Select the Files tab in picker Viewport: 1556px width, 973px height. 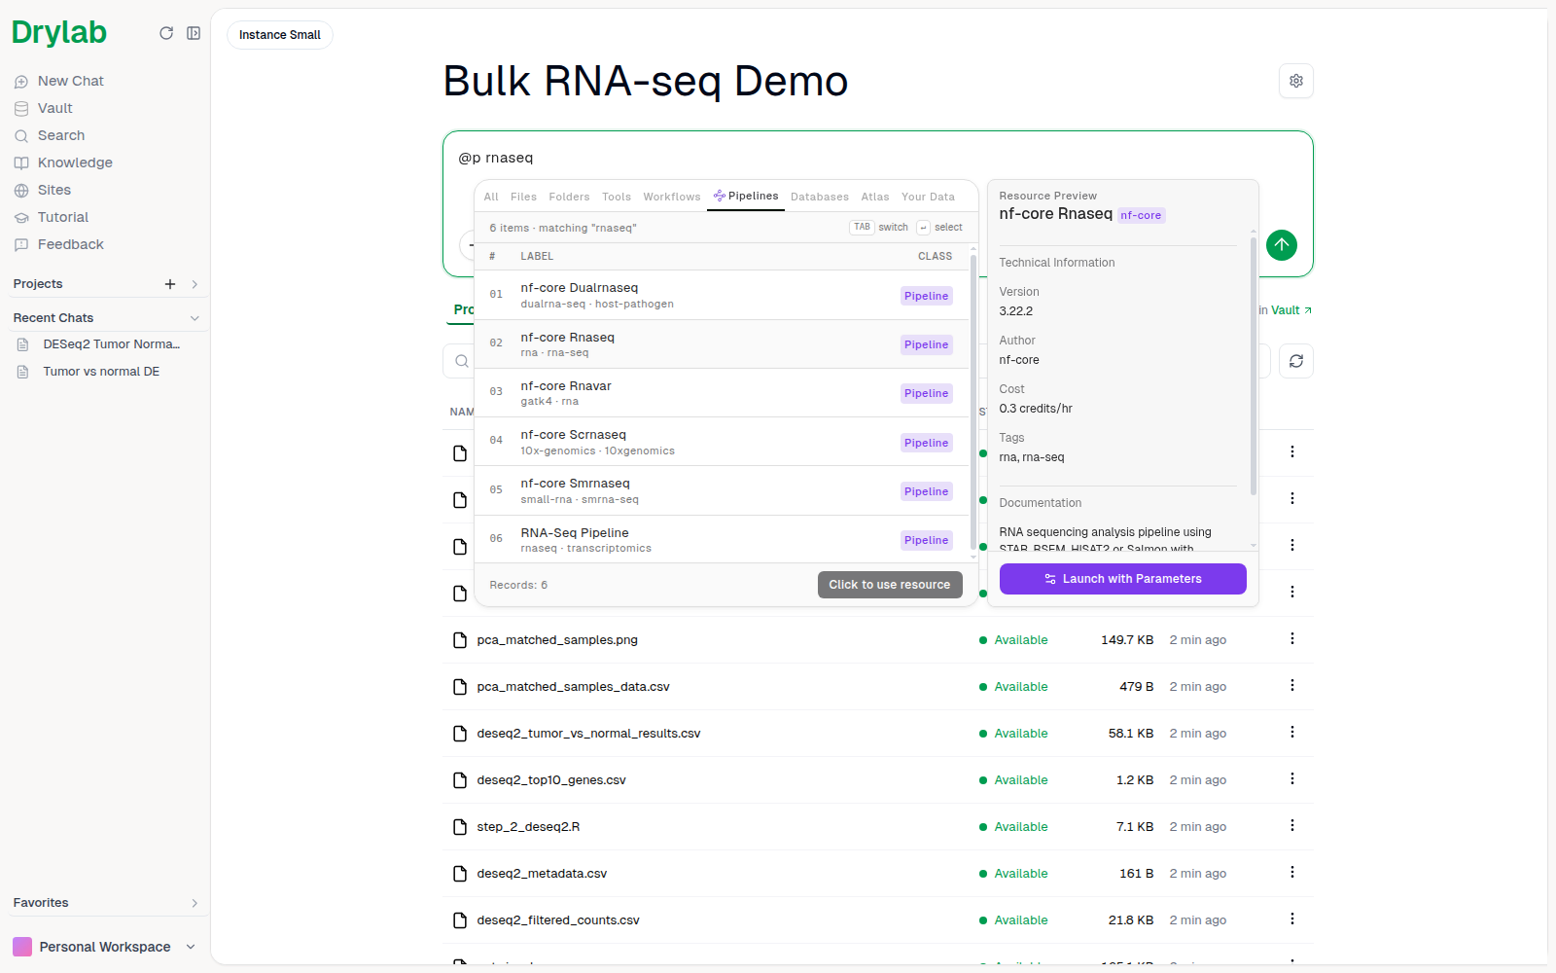point(523,197)
